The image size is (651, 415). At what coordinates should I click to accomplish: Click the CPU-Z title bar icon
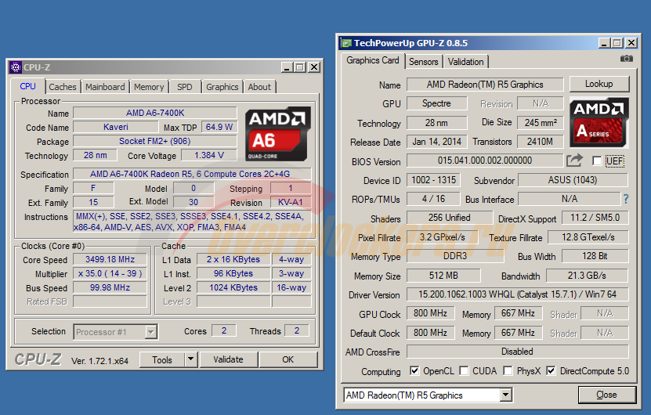pos(16,67)
